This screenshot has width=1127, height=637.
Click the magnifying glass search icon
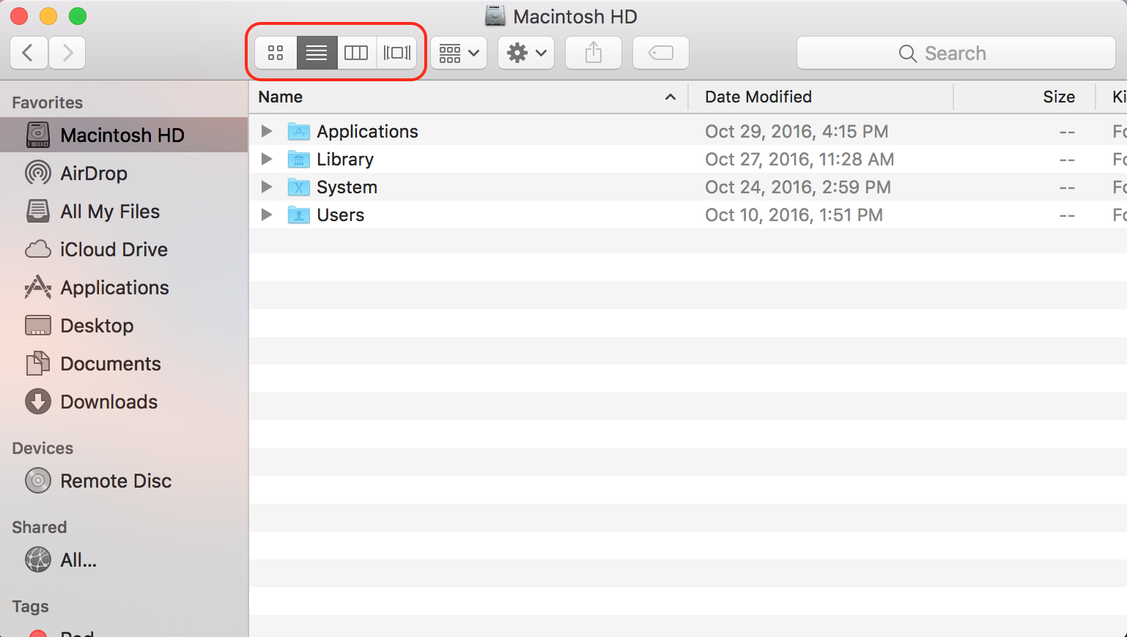908,53
